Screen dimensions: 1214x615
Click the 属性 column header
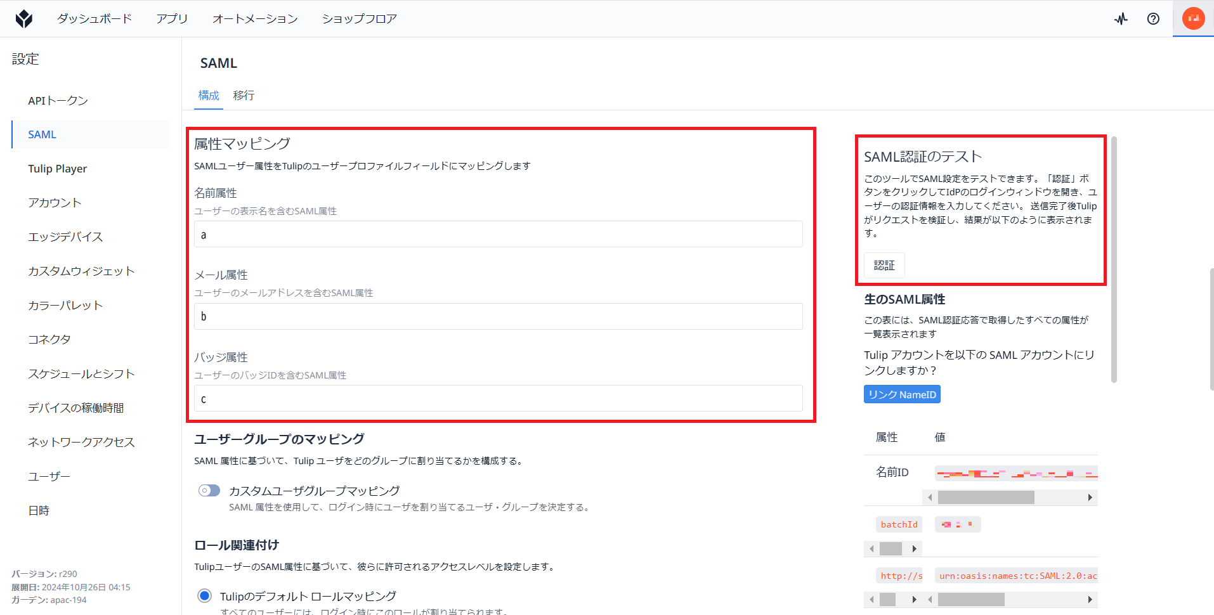(x=887, y=437)
